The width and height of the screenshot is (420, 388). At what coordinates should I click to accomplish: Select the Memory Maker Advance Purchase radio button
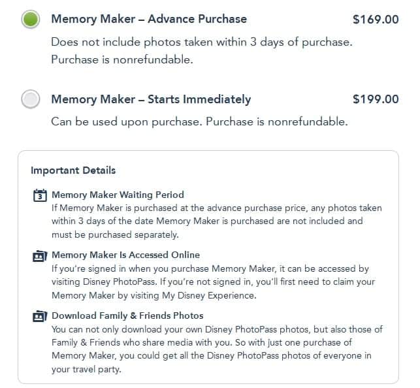tap(30, 20)
